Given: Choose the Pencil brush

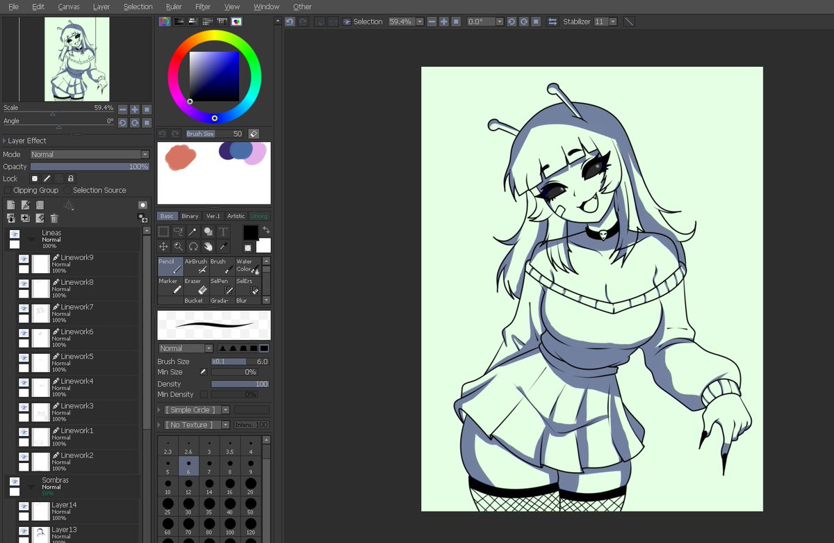Looking at the screenshot, I should tap(170, 266).
